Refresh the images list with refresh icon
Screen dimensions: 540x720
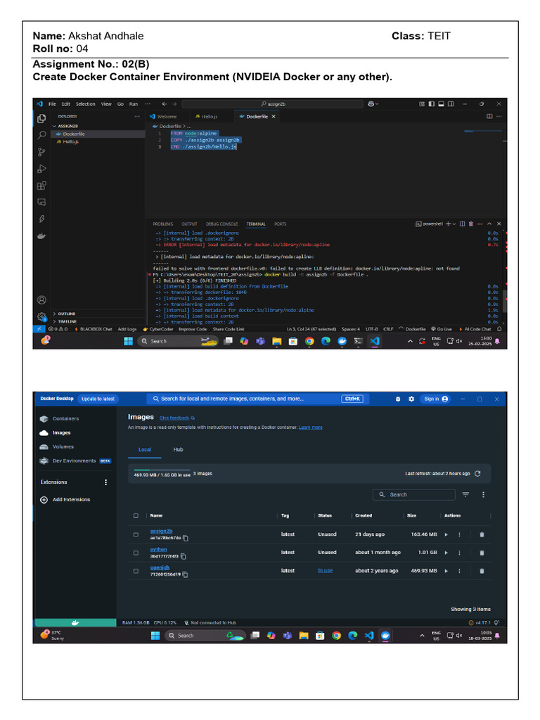point(477,473)
